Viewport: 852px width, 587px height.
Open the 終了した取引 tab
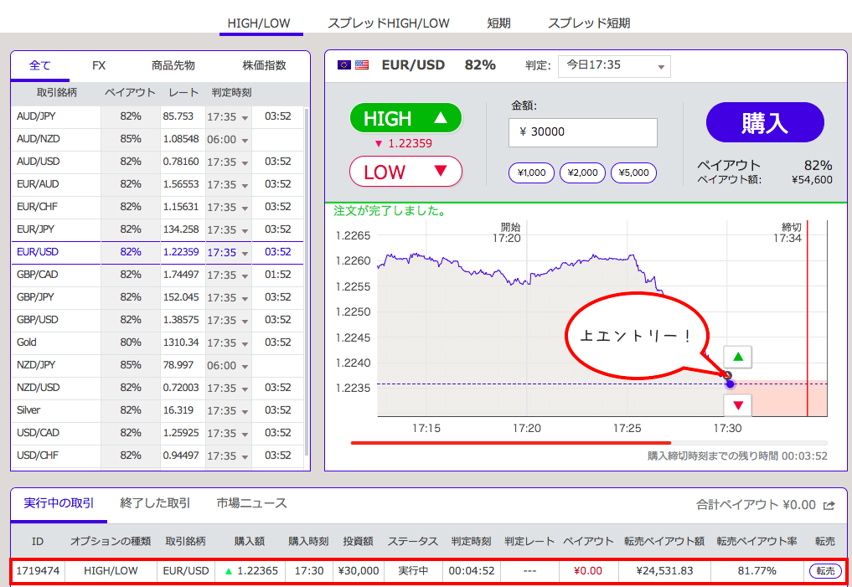pos(155,503)
